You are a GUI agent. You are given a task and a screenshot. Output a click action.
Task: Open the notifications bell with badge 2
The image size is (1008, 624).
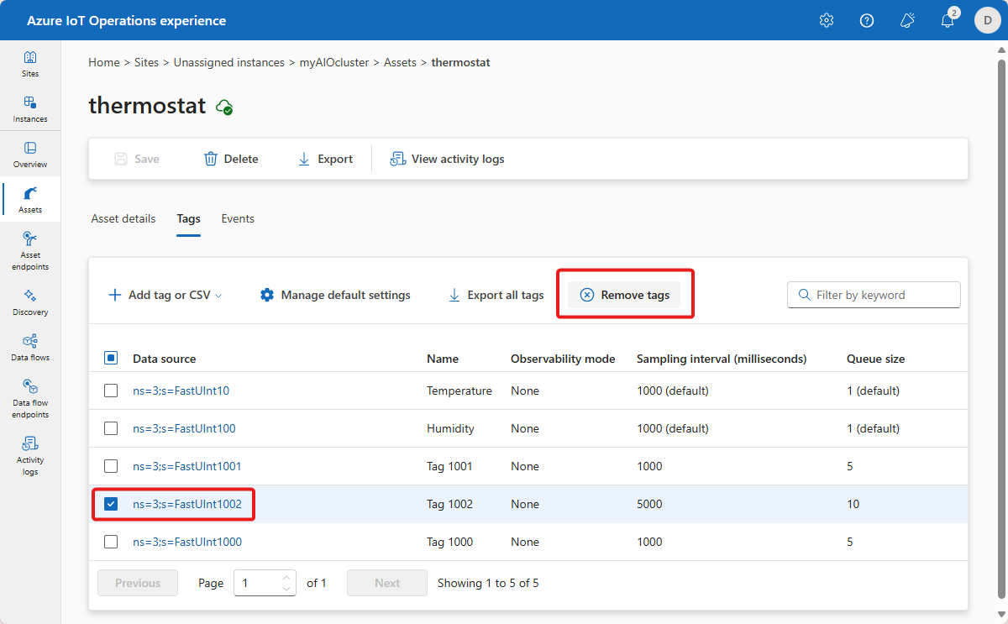click(948, 20)
